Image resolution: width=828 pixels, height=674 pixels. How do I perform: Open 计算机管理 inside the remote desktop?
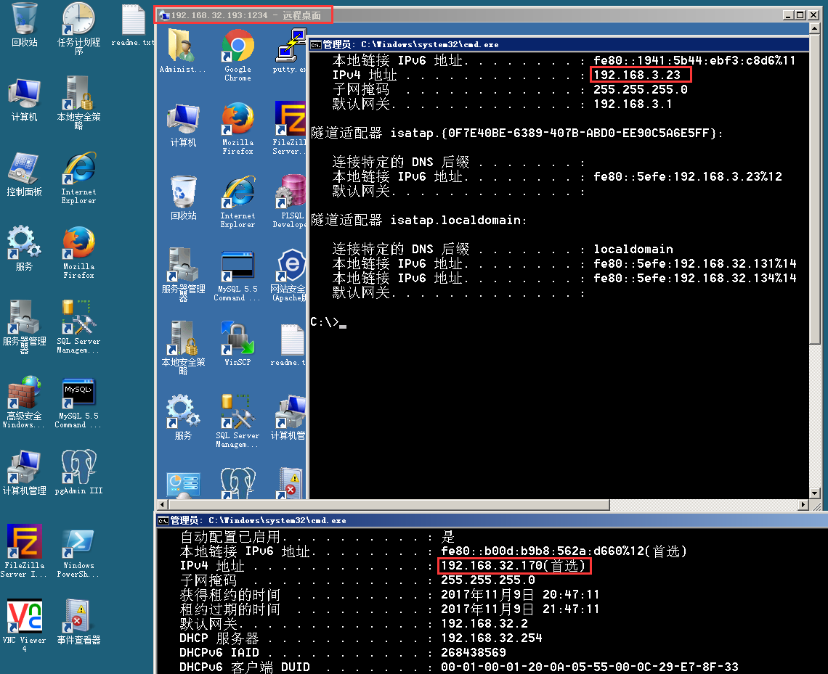tap(288, 418)
